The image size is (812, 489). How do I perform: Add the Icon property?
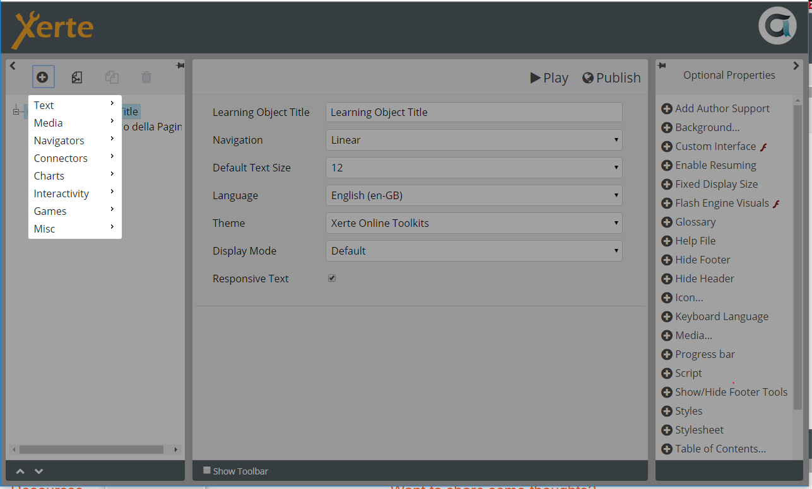[x=682, y=297]
